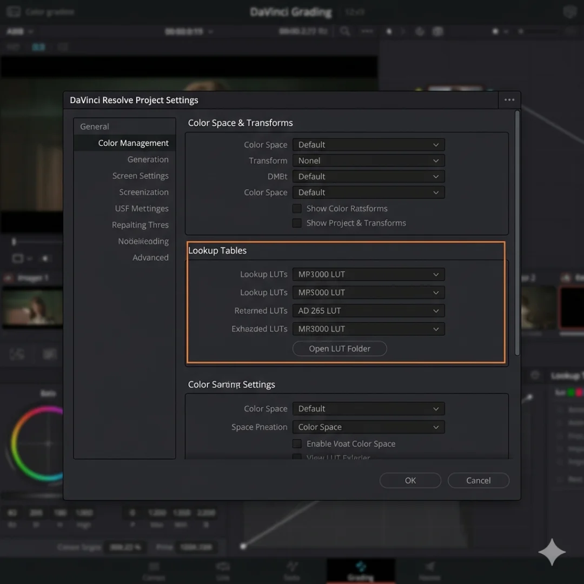Screen dimensions: 584x584
Task: Expand the Exhazded LUTs dropdown
Action: pyautogui.click(x=368, y=329)
